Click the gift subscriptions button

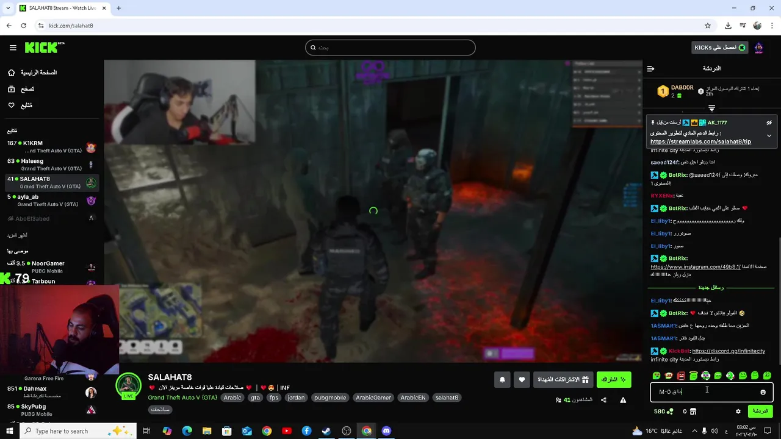coord(563,379)
